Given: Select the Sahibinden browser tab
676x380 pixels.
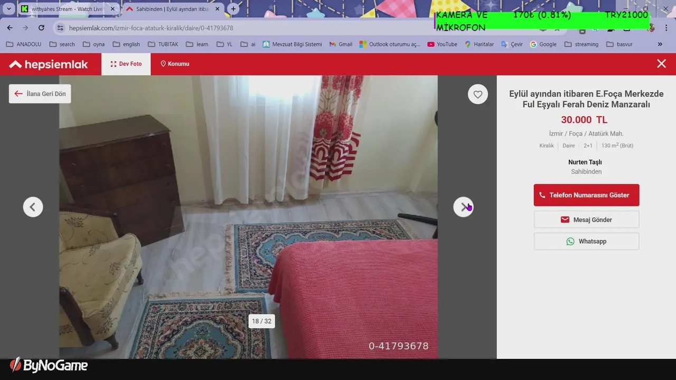Looking at the screenshot, I should click(x=172, y=9).
